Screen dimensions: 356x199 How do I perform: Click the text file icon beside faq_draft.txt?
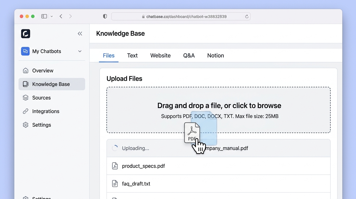click(x=115, y=184)
